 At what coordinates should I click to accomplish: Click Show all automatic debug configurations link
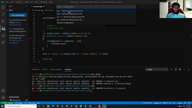coord(11,29)
